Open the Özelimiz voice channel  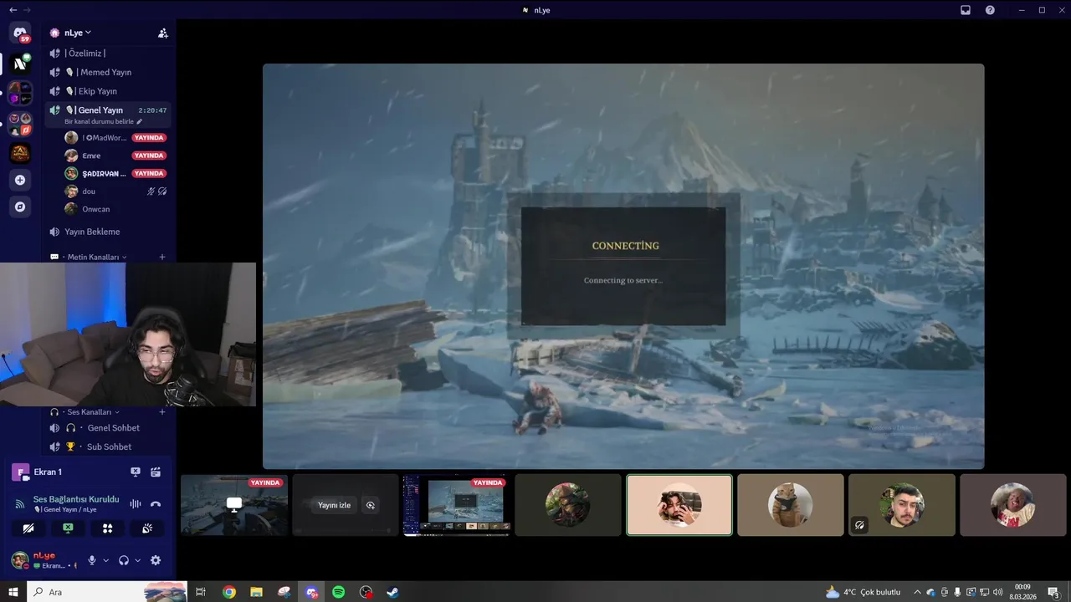click(x=109, y=54)
